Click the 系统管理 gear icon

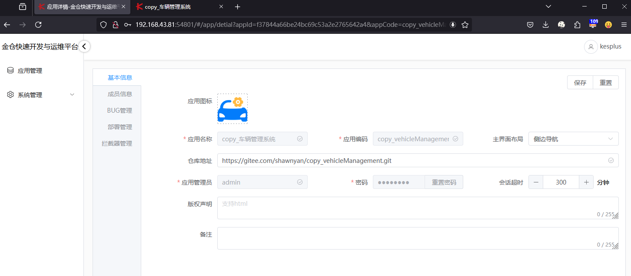pyautogui.click(x=10, y=94)
